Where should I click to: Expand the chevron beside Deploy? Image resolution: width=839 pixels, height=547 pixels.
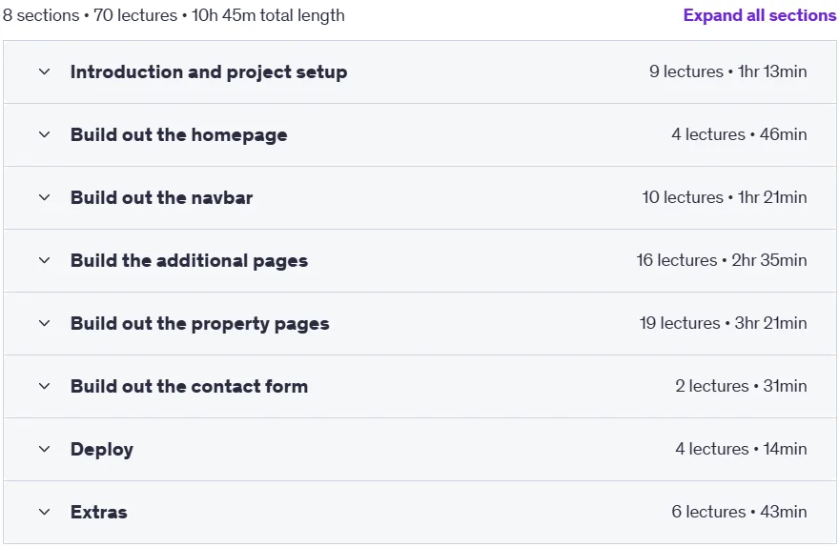pyautogui.click(x=45, y=449)
